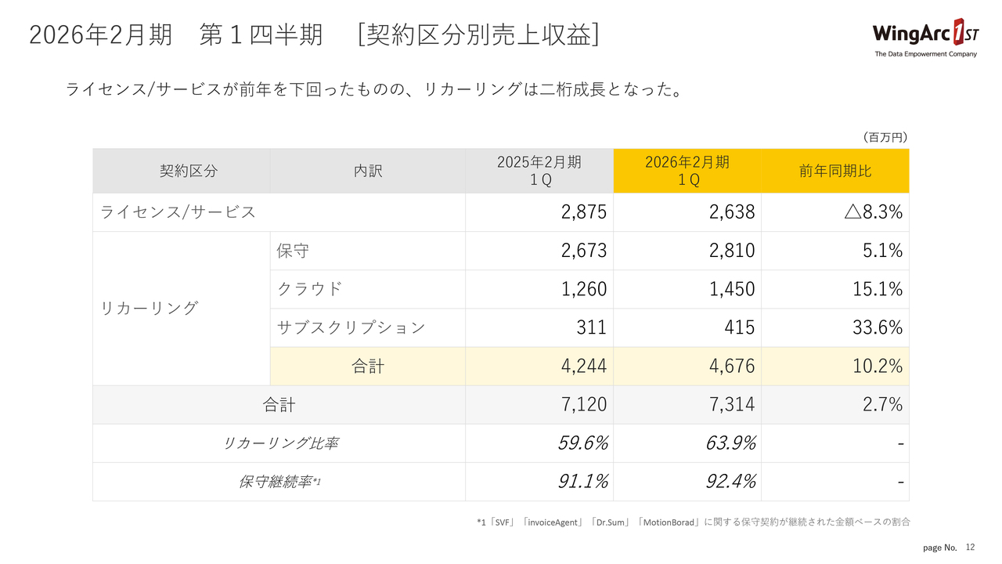Click the yellow 2026年2月期 1Q header
Image resolution: width=1002 pixels, height=564 pixels.
687,171
